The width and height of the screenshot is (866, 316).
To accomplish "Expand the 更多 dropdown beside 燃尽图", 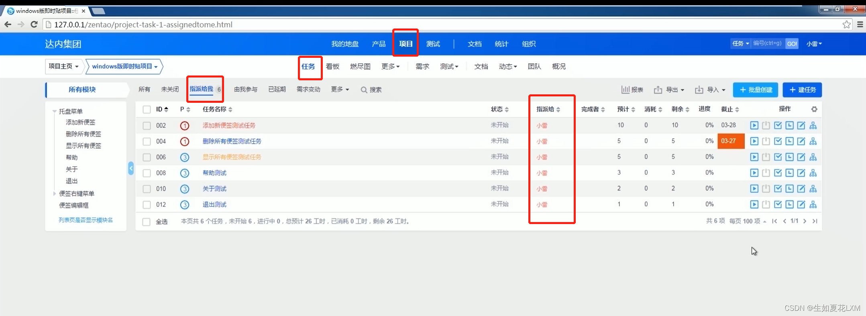I will [x=390, y=66].
